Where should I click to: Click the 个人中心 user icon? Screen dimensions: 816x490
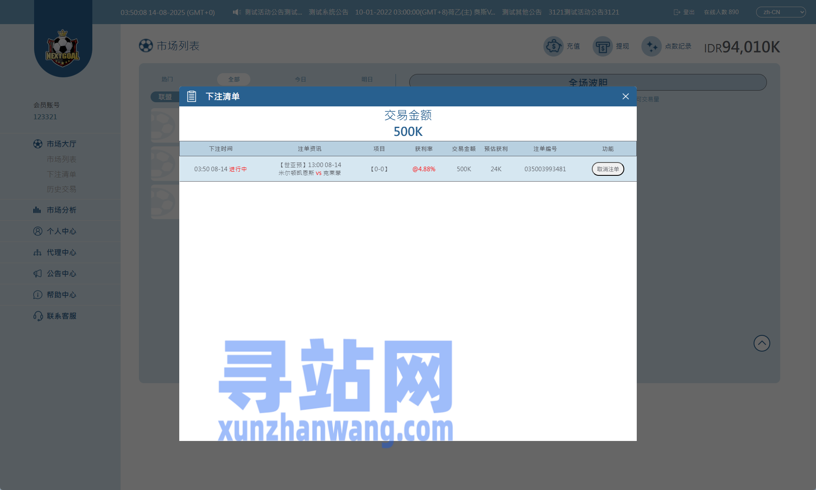point(38,231)
